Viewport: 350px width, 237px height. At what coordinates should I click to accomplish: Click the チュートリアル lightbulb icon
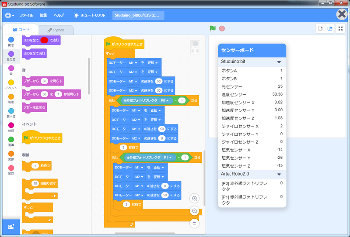(76, 15)
